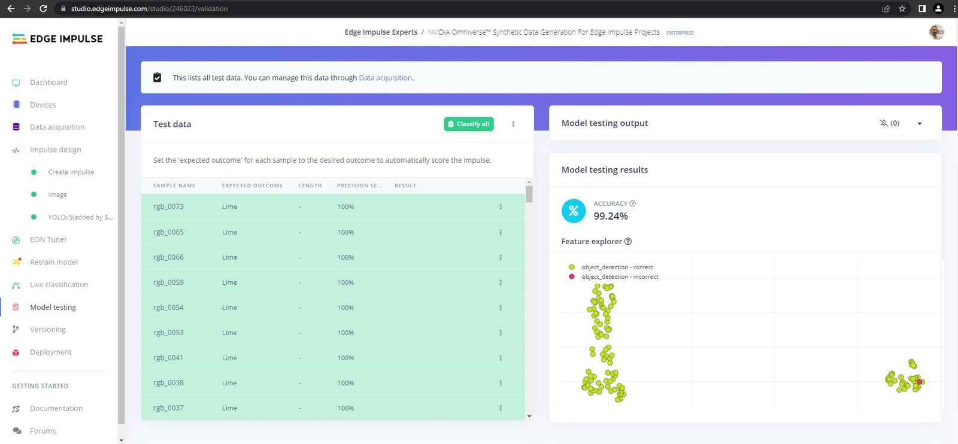Click the Retrain model icon
958x444 pixels.
[x=16, y=262]
